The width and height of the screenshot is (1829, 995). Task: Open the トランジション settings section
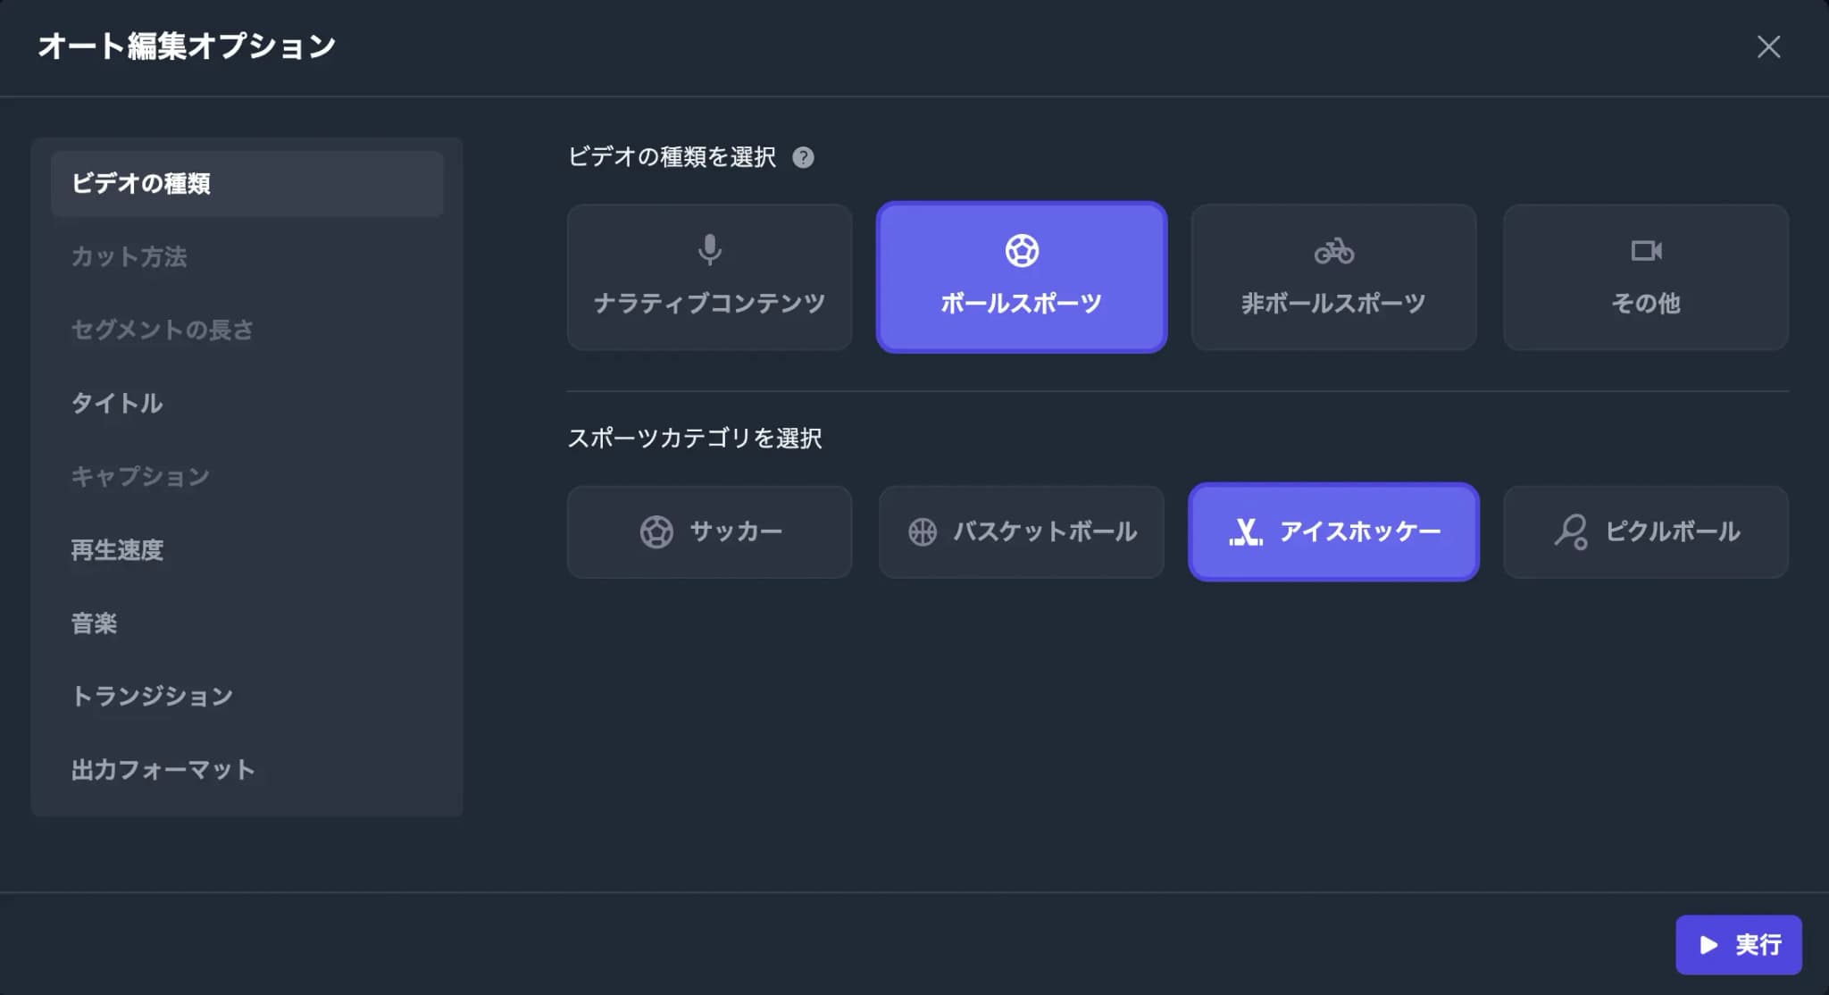pyautogui.click(x=152, y=695)
